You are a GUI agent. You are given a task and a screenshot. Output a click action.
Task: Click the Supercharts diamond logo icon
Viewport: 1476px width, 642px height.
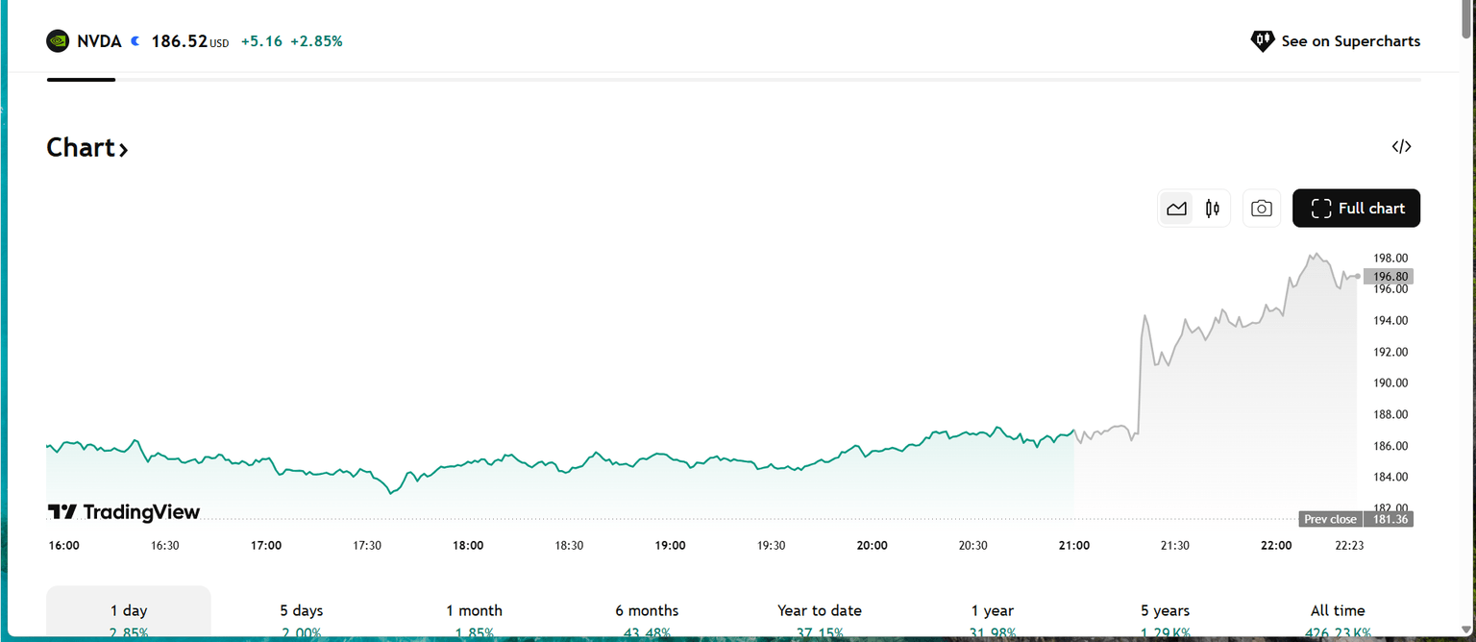point(1262,41)
